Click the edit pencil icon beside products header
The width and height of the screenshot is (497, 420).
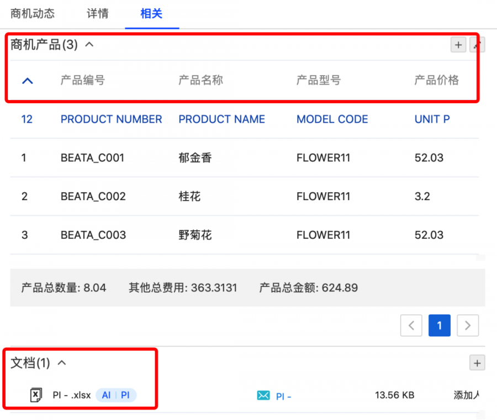coord(477,45)
